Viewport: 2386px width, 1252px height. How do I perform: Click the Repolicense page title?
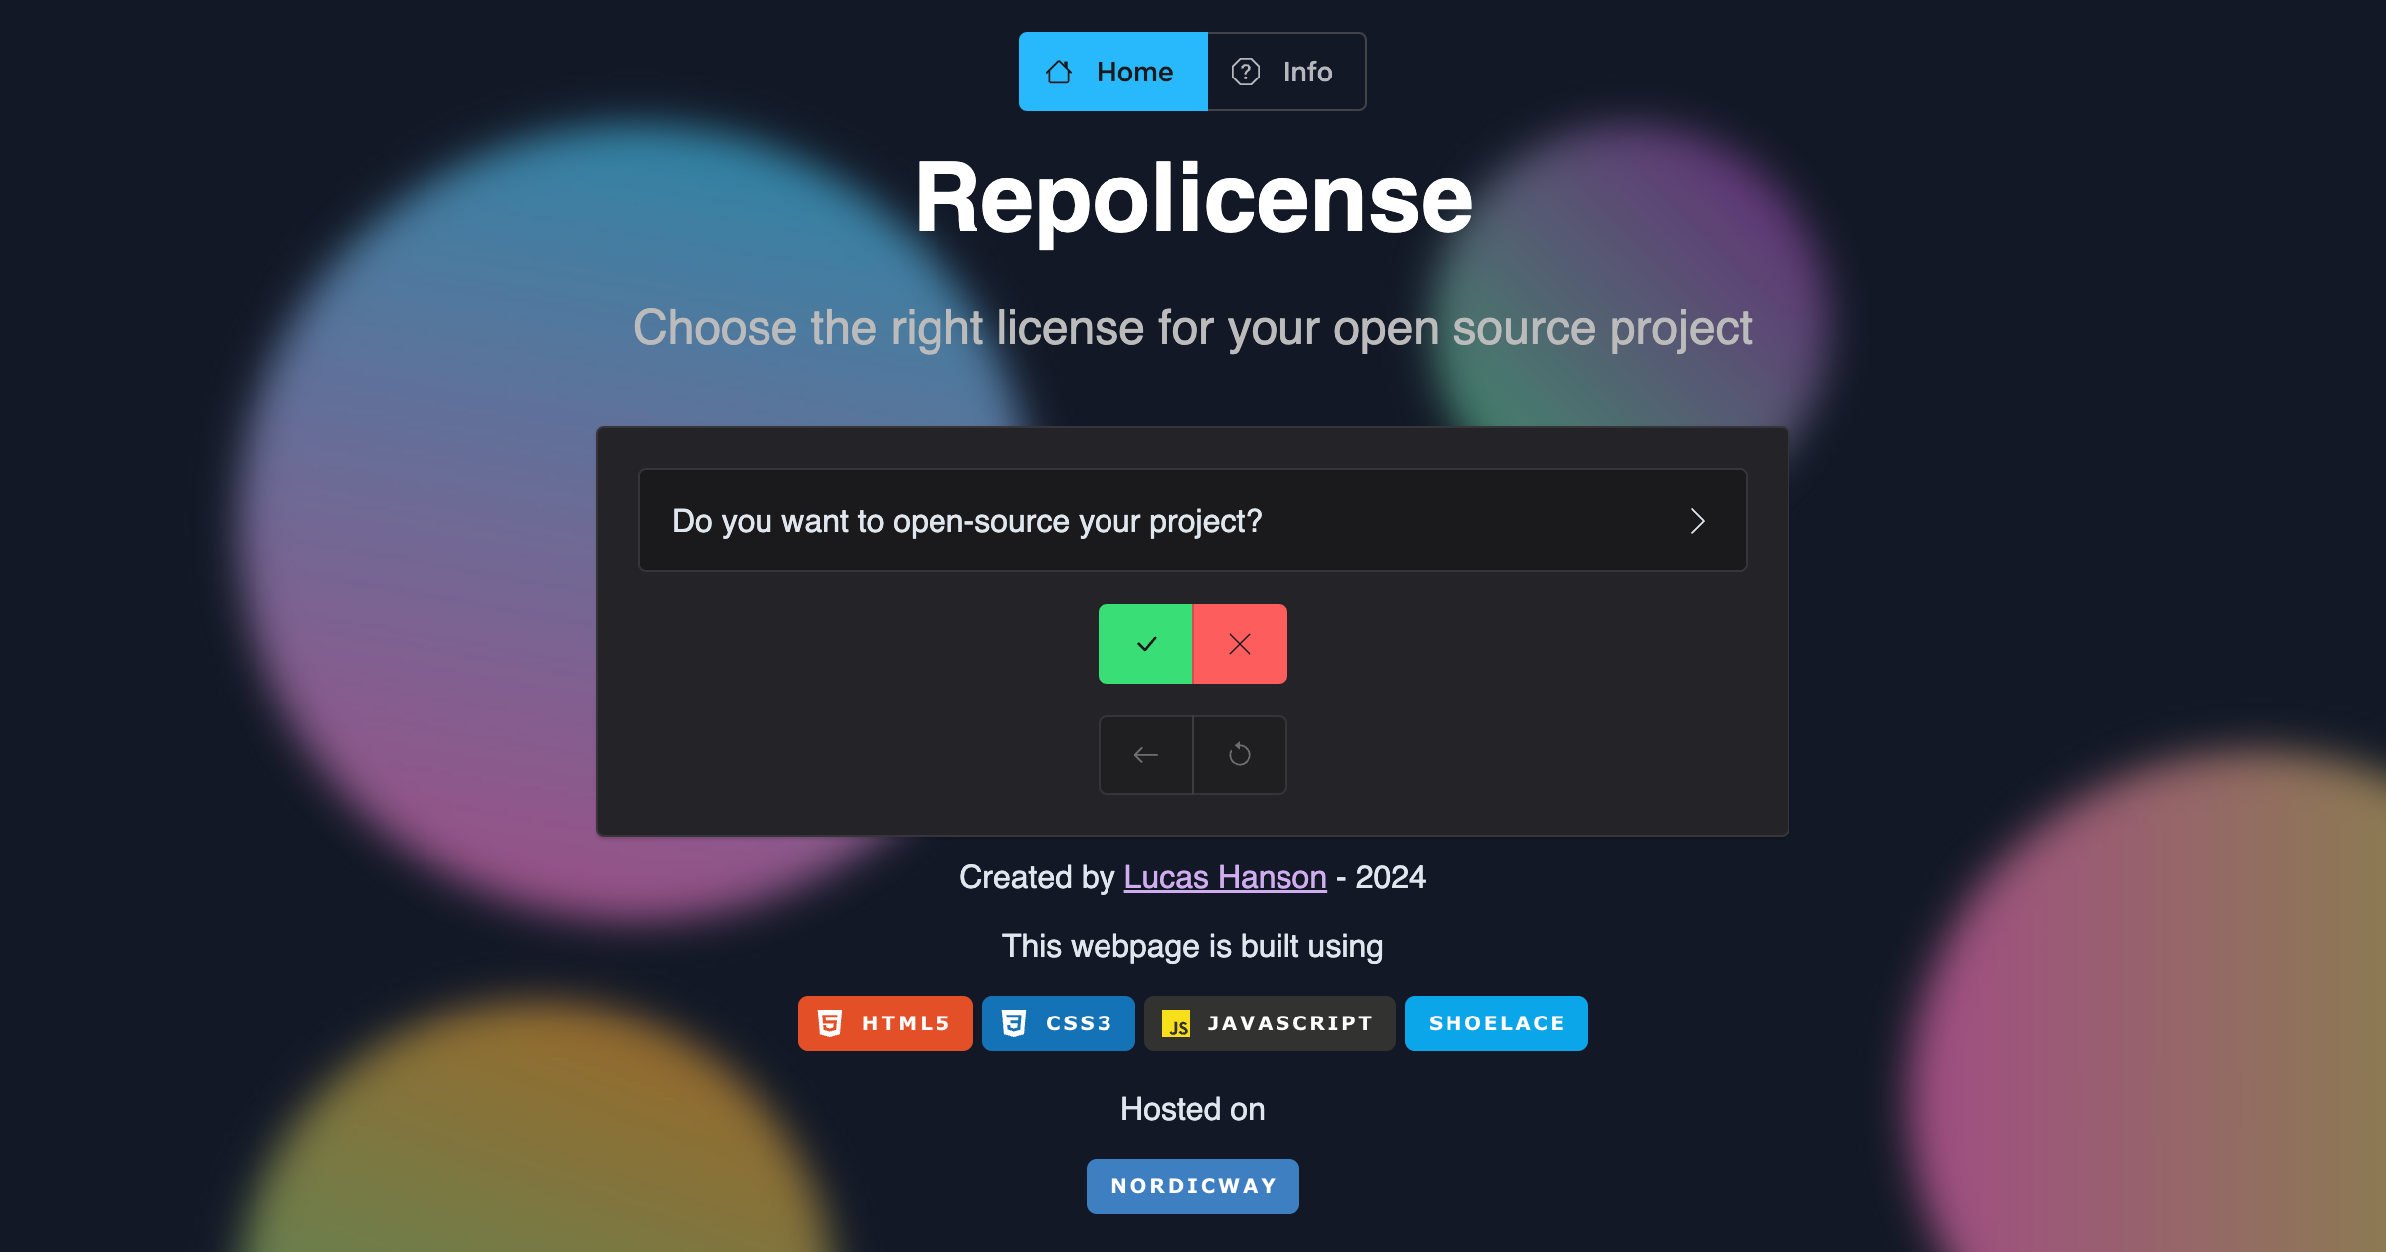coord(1193,199)
